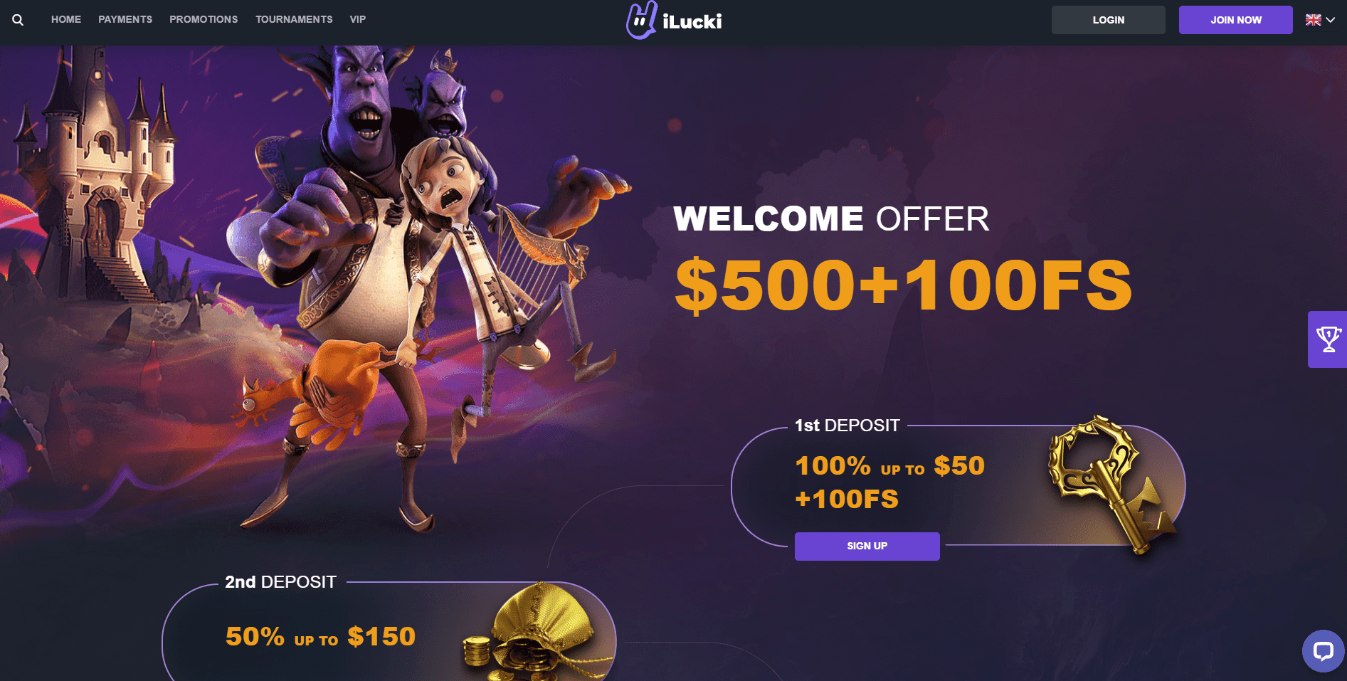Go to the Home menu item
The height and width of the screenshot is (681, 1347).
[x=66, y=19]
